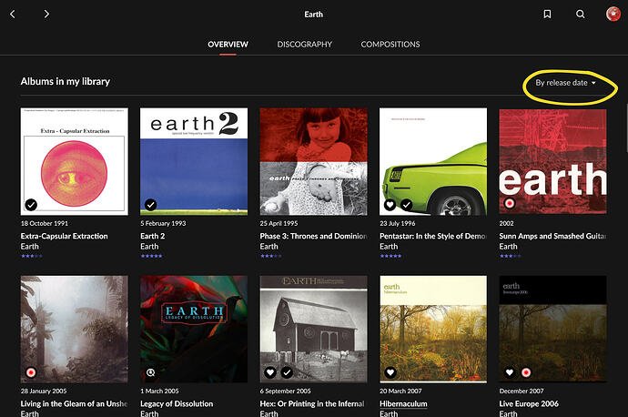Click the date text '25 April 1995'
Viewport: 628px width, 417px height.
click(279, 223)
